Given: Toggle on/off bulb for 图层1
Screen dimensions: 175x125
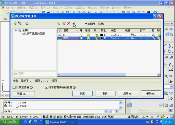Looking at the screenshot, I should [81, 38].
